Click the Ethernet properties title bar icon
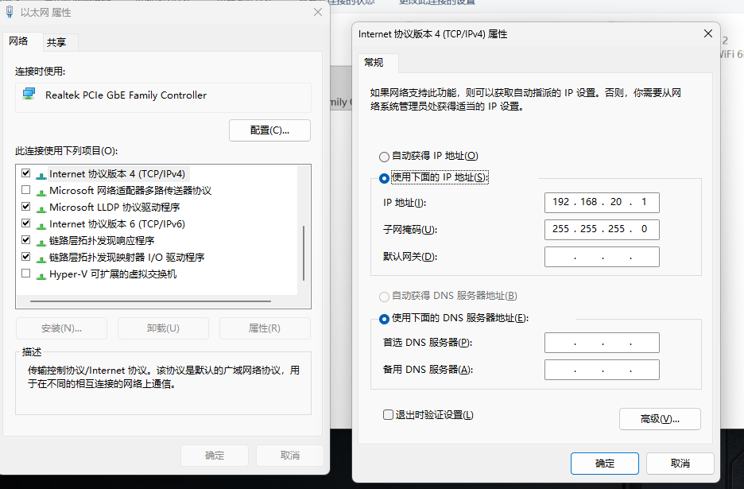744x489 pixels. [10, 12]
